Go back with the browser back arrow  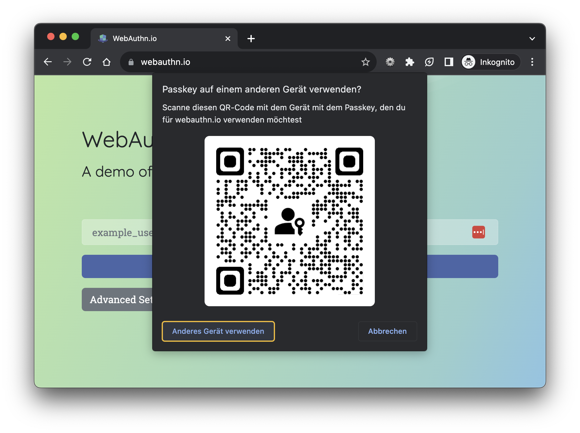coord(48,62)
